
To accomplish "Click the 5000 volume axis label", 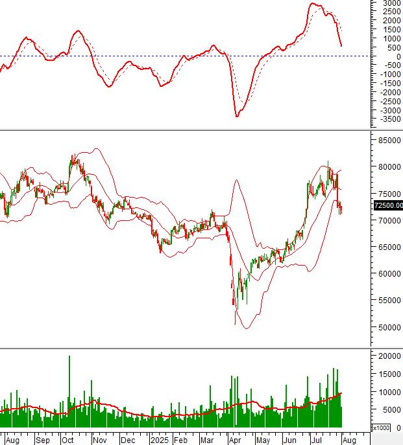I will click(x=391, y=410).
